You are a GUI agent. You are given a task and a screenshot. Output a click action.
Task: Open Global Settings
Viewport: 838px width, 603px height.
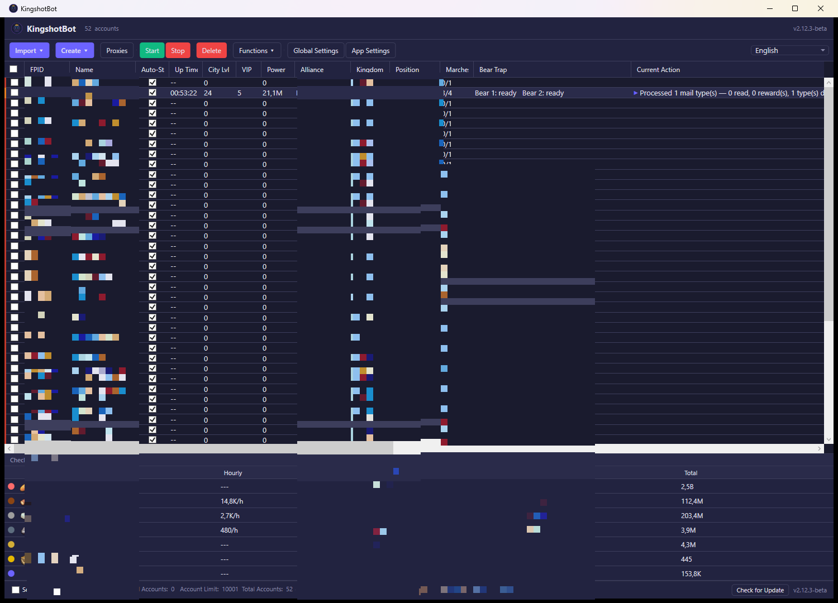click(x=316, y=50)
